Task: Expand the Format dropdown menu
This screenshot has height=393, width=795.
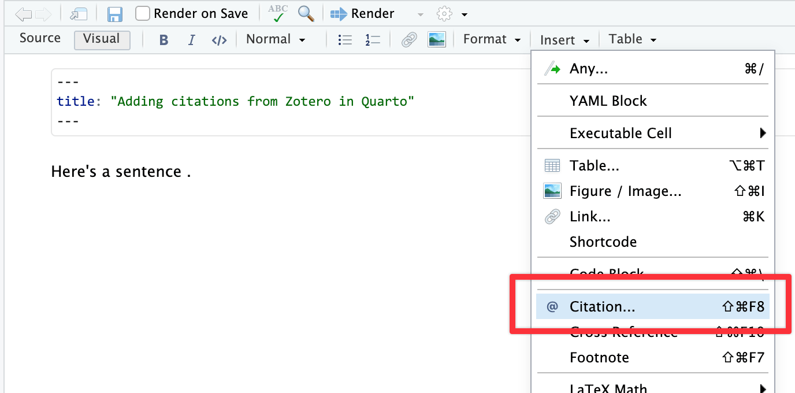Action: (x=492, y=39)
